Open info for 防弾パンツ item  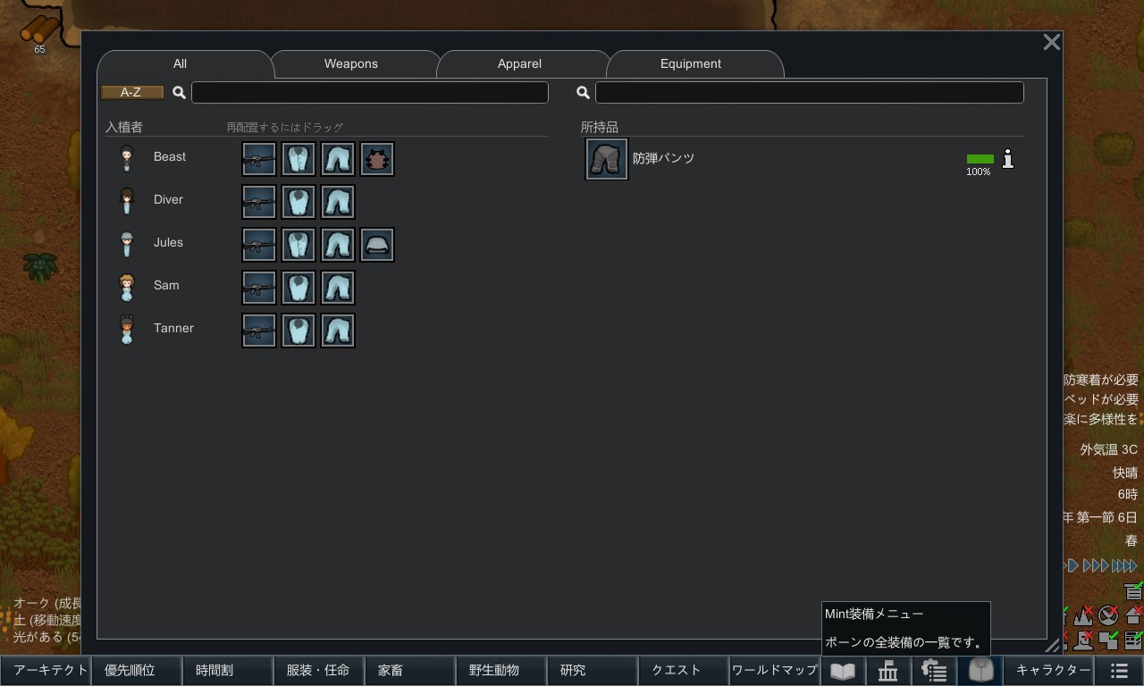point(1008,159)
